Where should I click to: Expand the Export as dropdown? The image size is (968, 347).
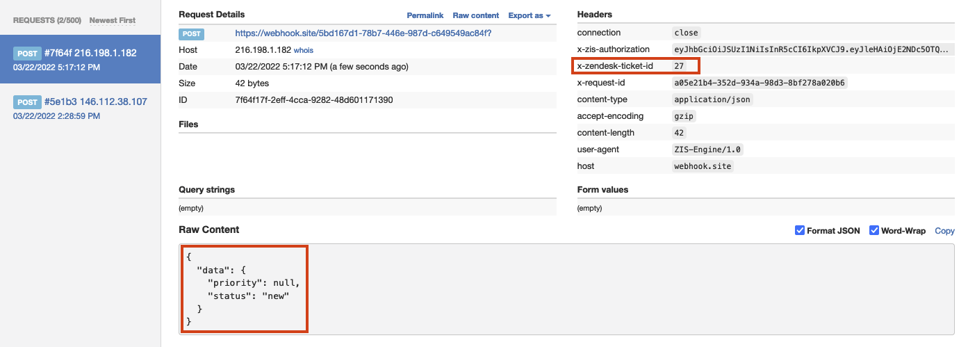tap(530, 15)
